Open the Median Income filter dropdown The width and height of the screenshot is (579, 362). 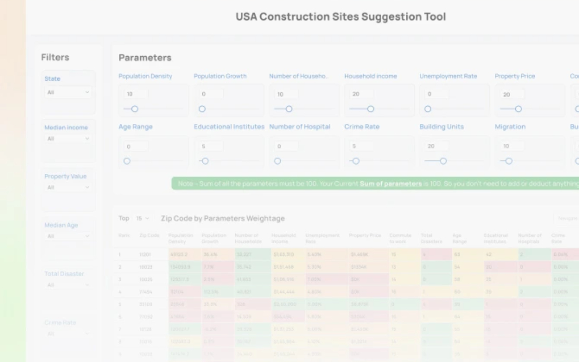point(68,139)
